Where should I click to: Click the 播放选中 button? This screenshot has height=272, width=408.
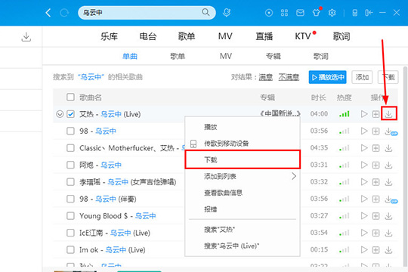pyautogui.click(x=328, y=77)
